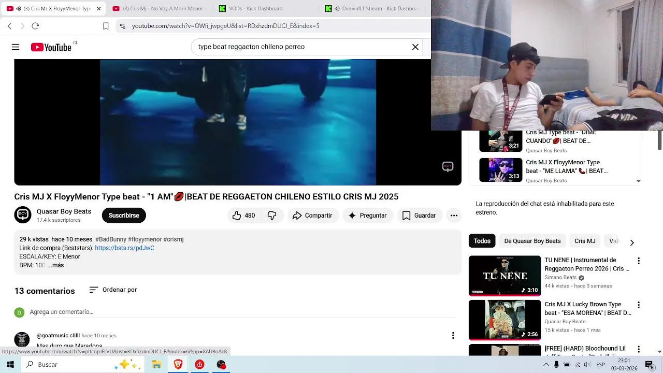Viewport: 663px width, 373px height.
Task: Focus the Agrega un comentario field
Action: click(242, 312)
